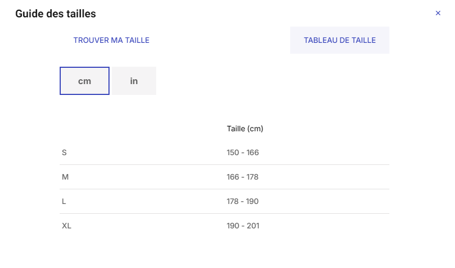Open the Tableau de taille tab
The image size is (455, 268).
[339, 40]
